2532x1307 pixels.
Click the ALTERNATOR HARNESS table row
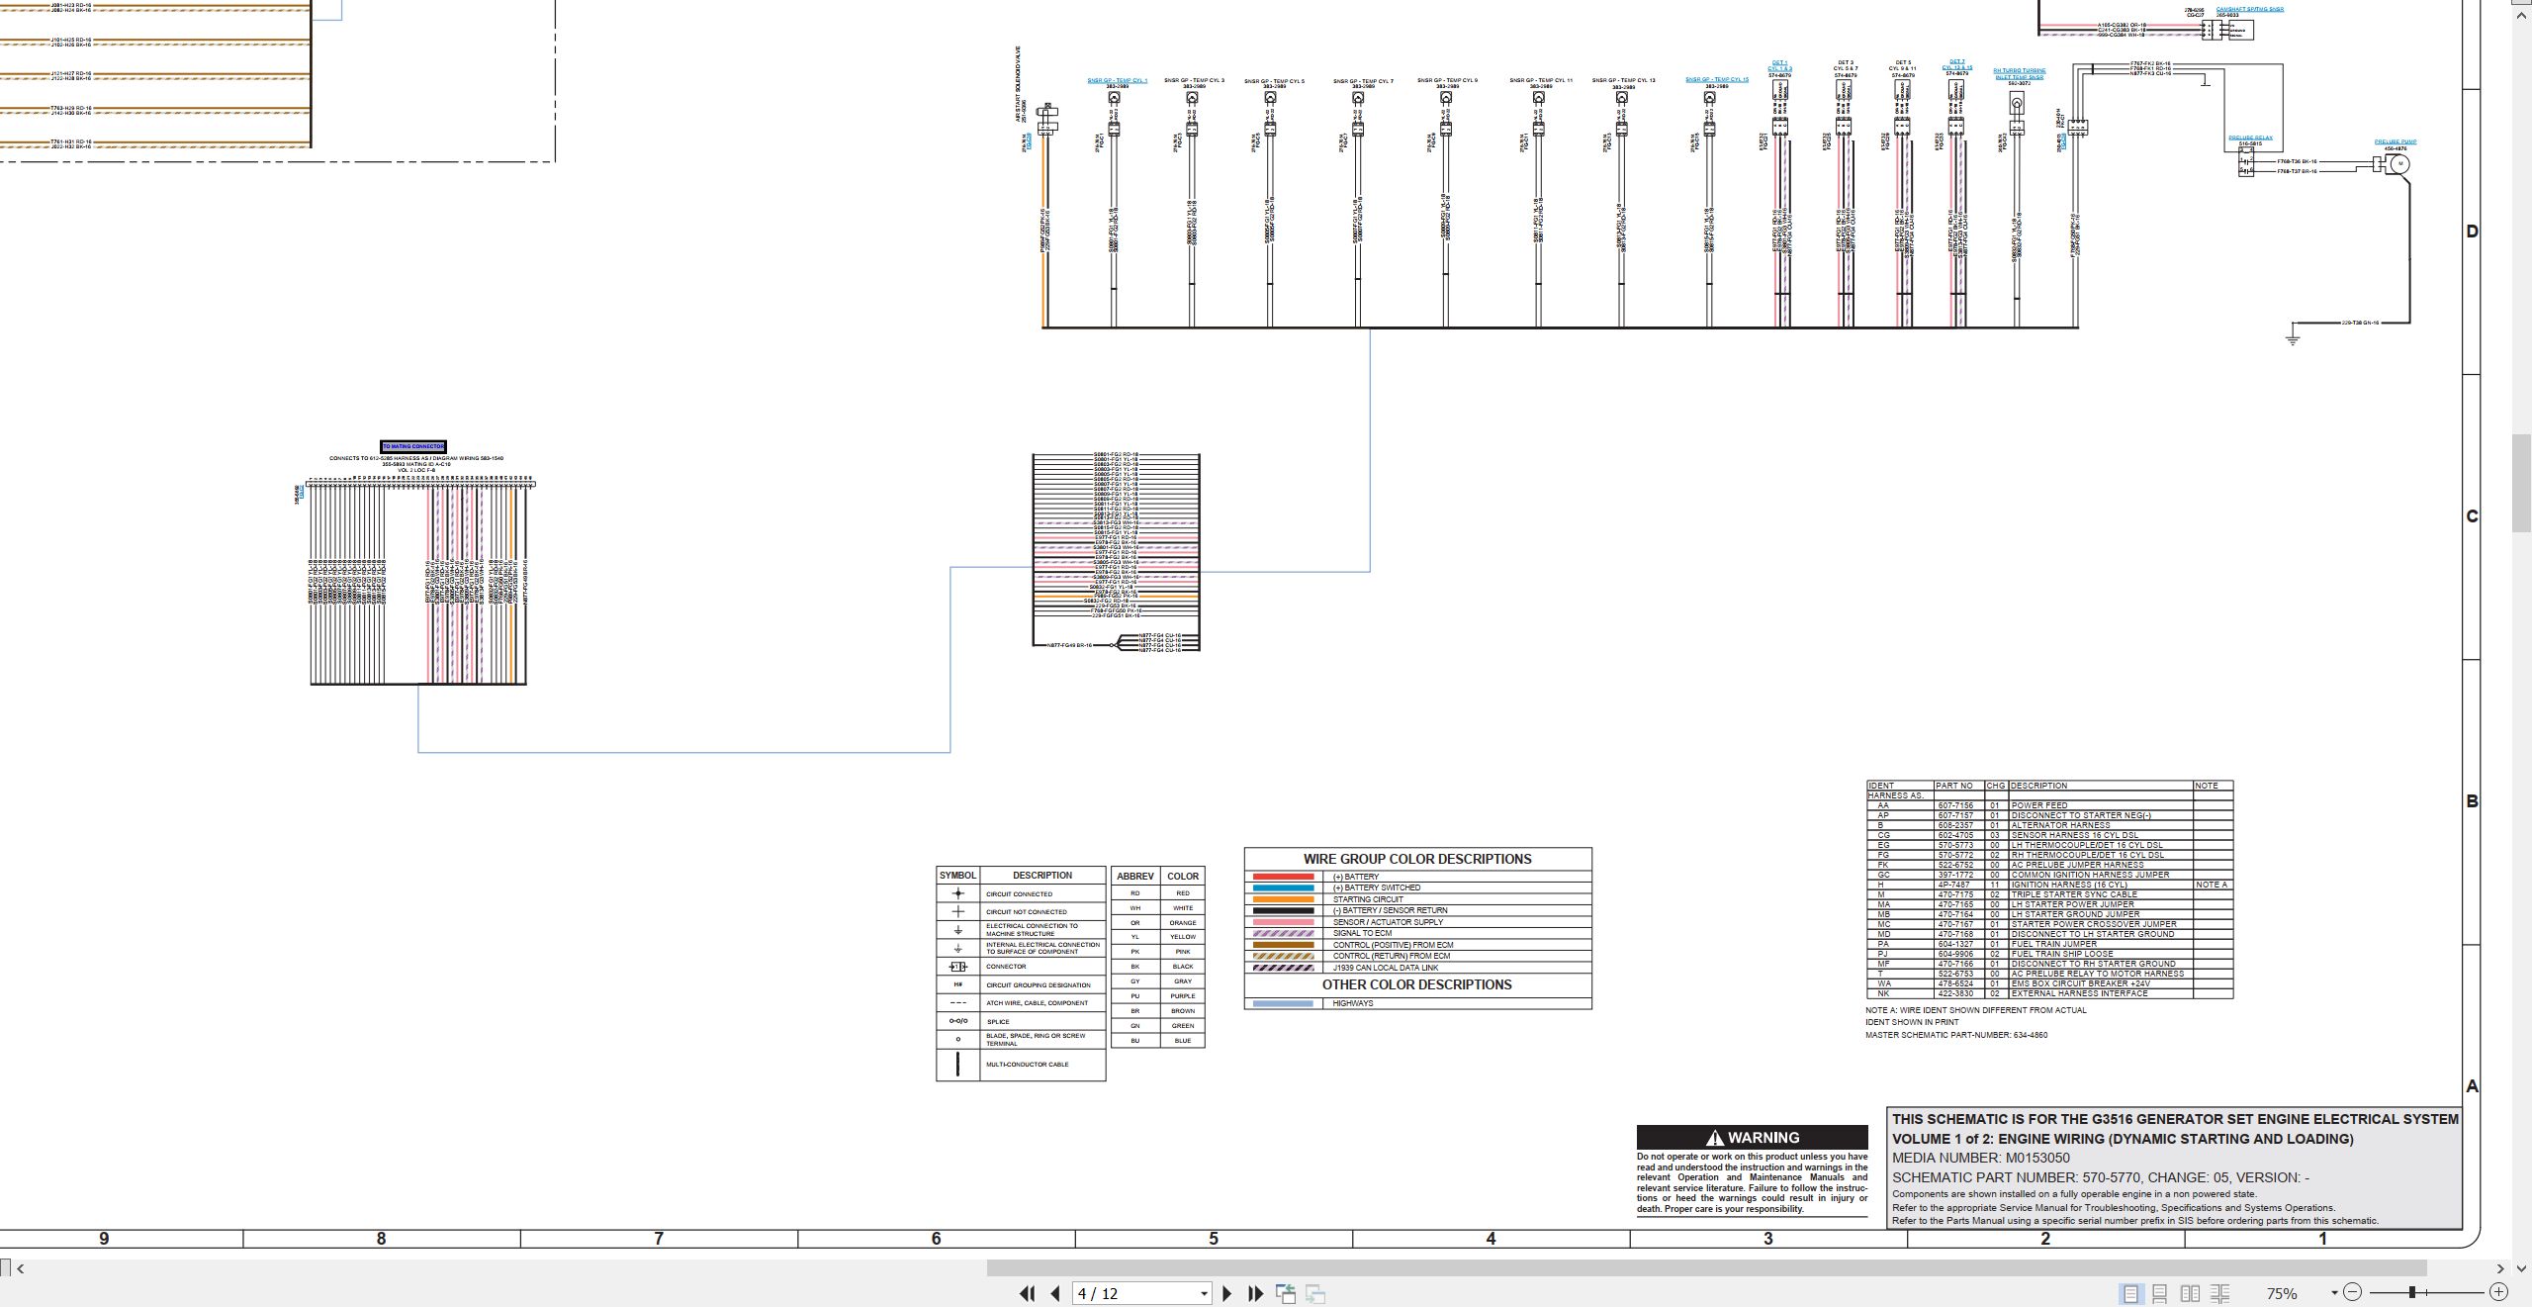(2049, 825)
